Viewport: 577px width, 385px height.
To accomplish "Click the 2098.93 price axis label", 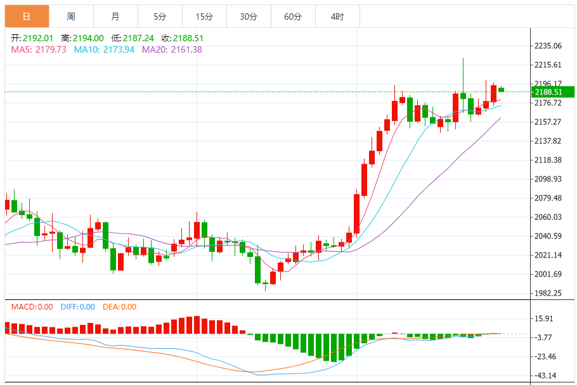I will 548,179.
